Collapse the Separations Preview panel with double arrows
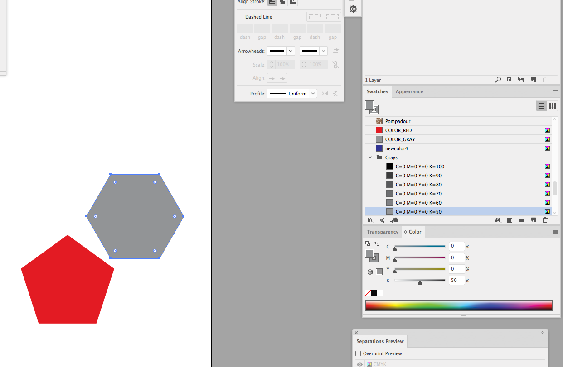Viewport: 563px width, 367px height. tap(543, 333)
